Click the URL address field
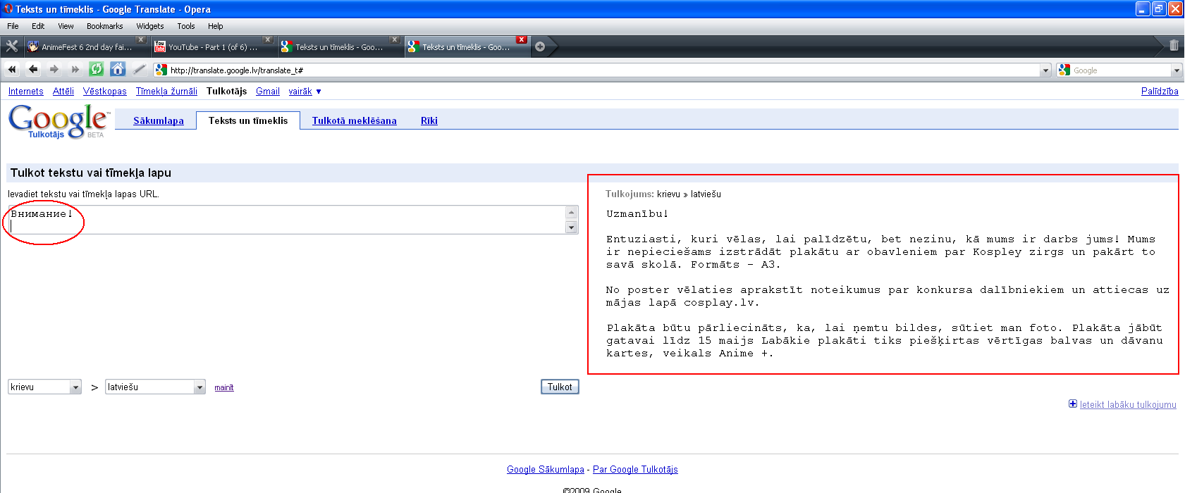The width and height of the screenshot is (1185, 493). [x=604, y=70]
